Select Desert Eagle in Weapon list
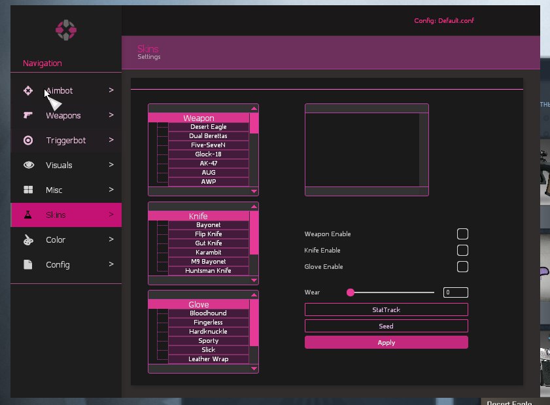 tap(209, 127)
